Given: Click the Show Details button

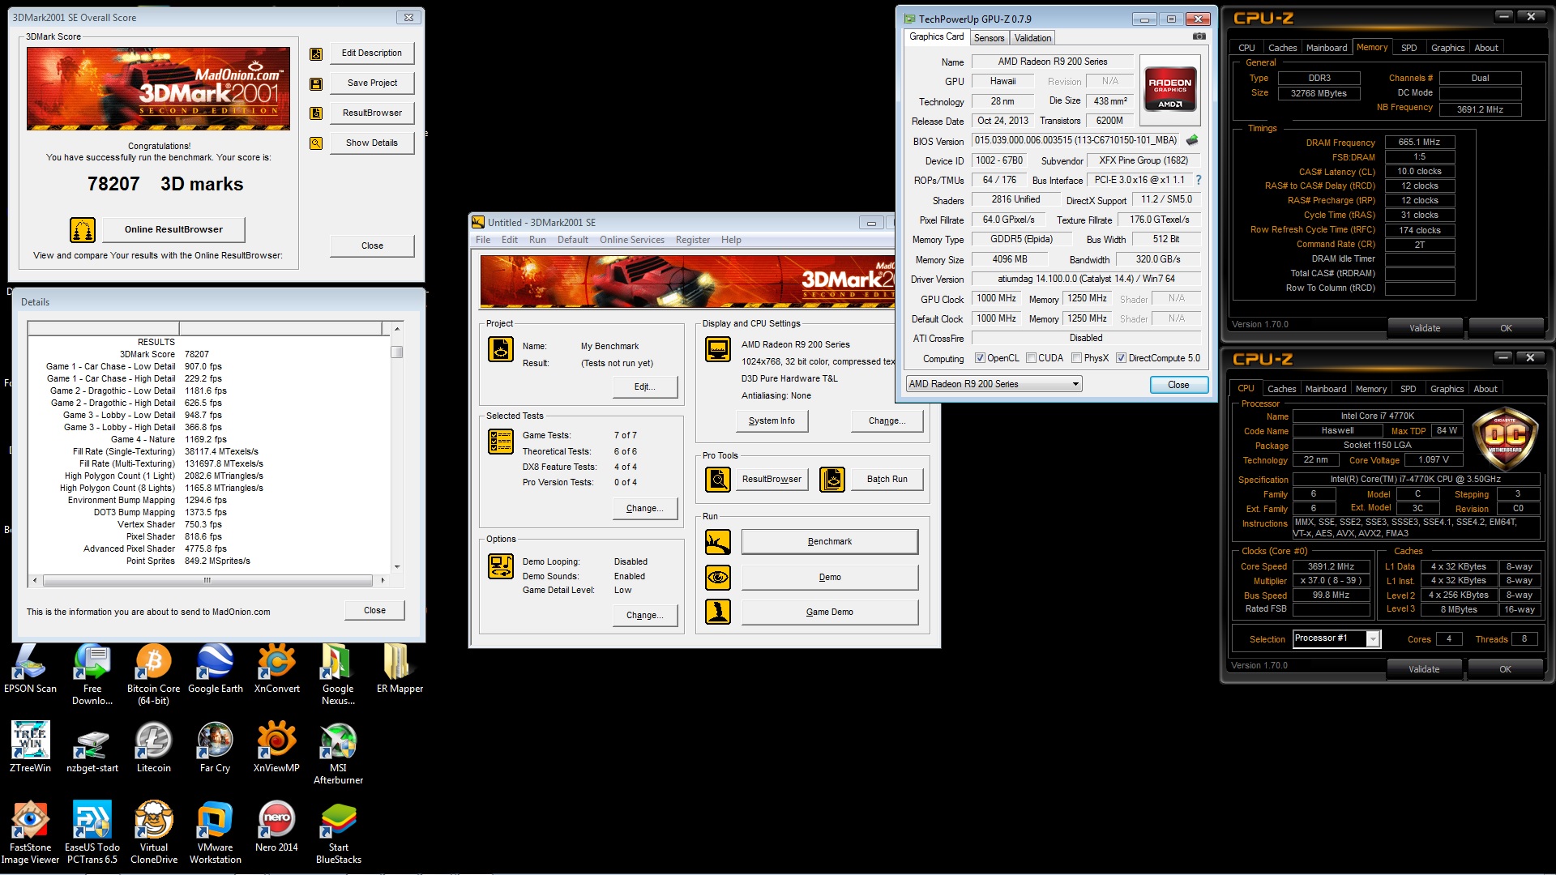Looking at the screenshot, I should [372, 143].
